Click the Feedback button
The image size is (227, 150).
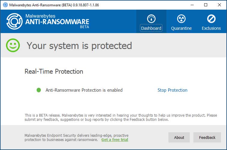207,137
